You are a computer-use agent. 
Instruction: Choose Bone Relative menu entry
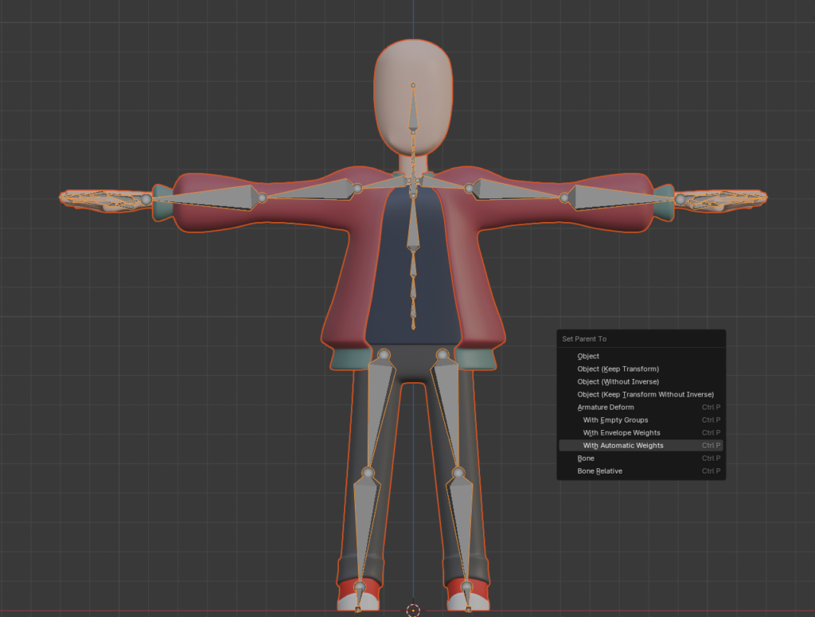point(599,471)
